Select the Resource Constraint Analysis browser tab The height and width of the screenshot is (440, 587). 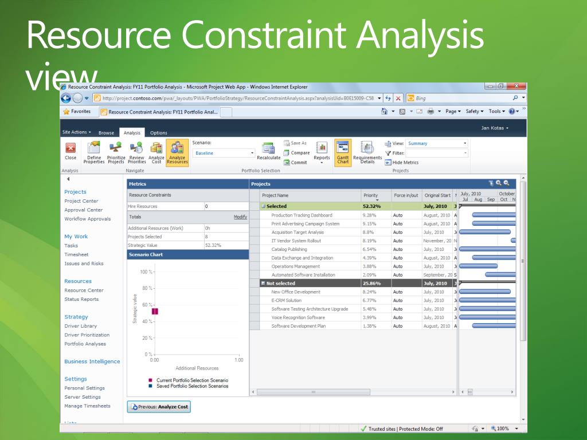coord(159,112)
